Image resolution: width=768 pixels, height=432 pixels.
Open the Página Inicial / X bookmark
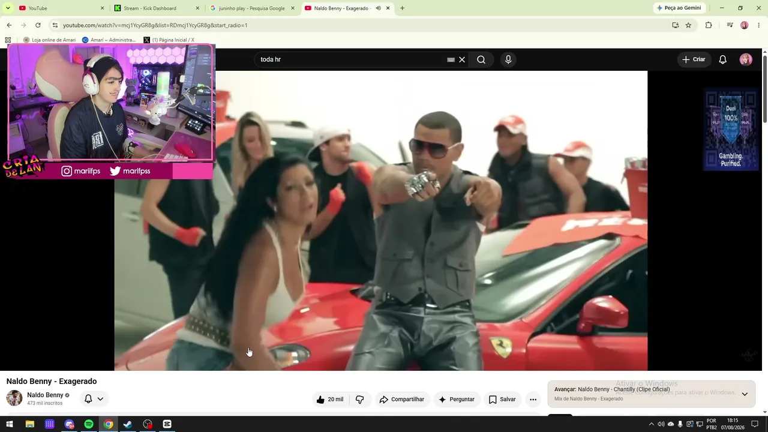(x=169, y=40)
